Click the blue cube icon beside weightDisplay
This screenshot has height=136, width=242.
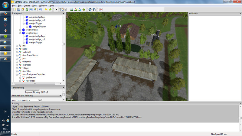[30, 27]
